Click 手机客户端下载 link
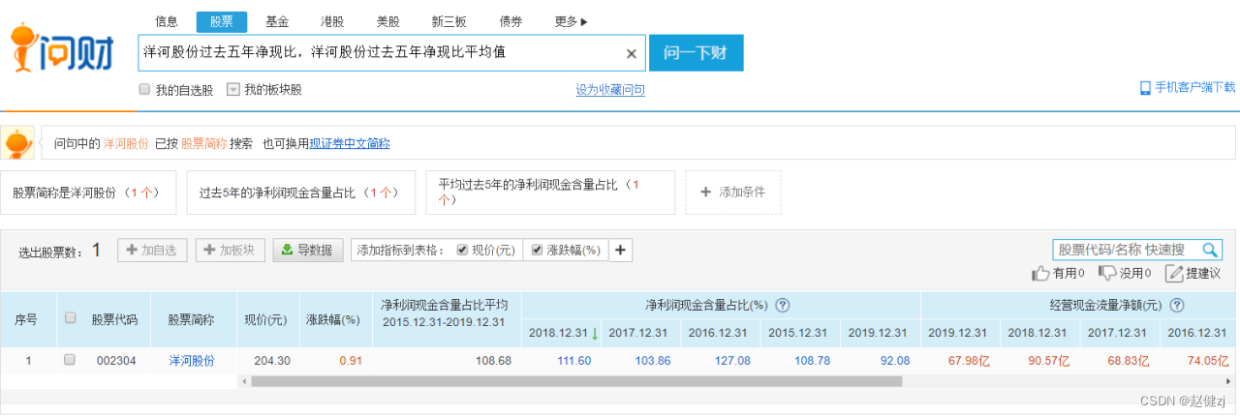 point(1195,87)
